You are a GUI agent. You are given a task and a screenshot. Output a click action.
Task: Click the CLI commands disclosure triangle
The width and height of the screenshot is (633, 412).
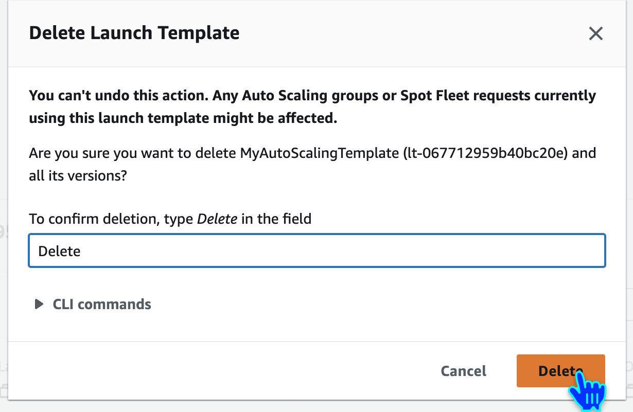click(x=39, y=304)
